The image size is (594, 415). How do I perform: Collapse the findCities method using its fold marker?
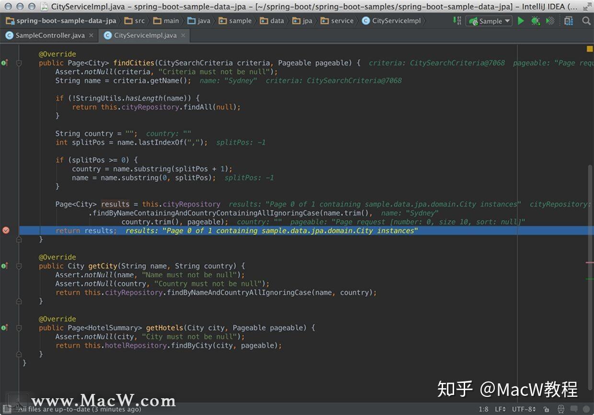19,63
